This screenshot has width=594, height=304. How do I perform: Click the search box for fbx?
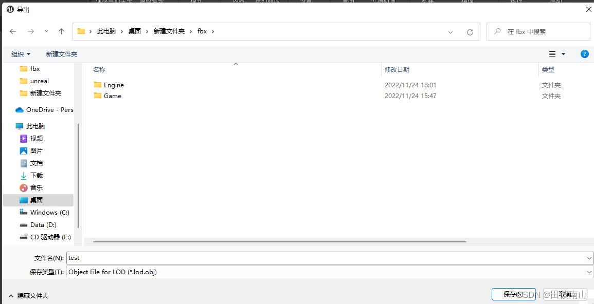pos(538,32)
